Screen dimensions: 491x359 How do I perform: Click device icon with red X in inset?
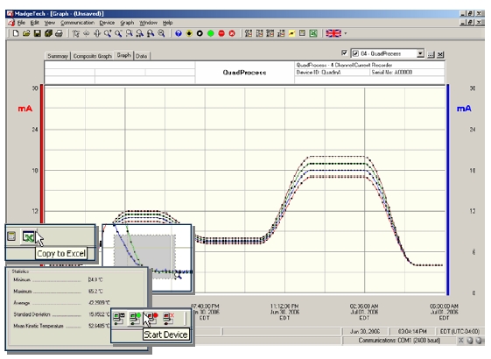pyautogui.click(x=169, y=319)
